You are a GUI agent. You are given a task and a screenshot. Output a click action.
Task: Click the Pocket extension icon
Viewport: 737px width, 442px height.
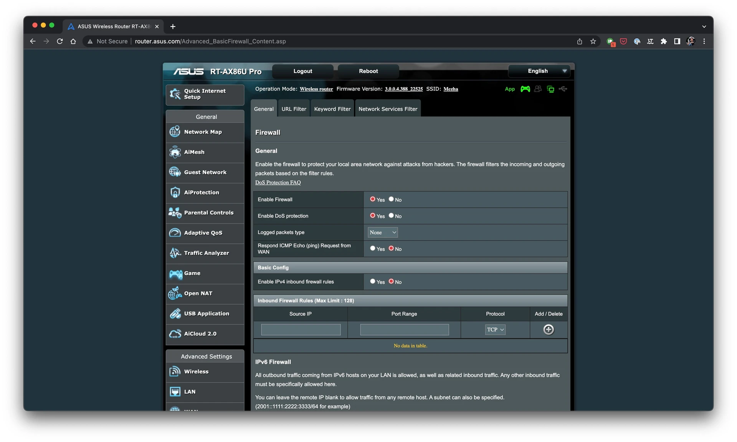coord(623,41)
